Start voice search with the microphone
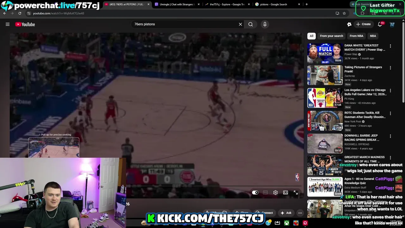 (x=265, y=24)
